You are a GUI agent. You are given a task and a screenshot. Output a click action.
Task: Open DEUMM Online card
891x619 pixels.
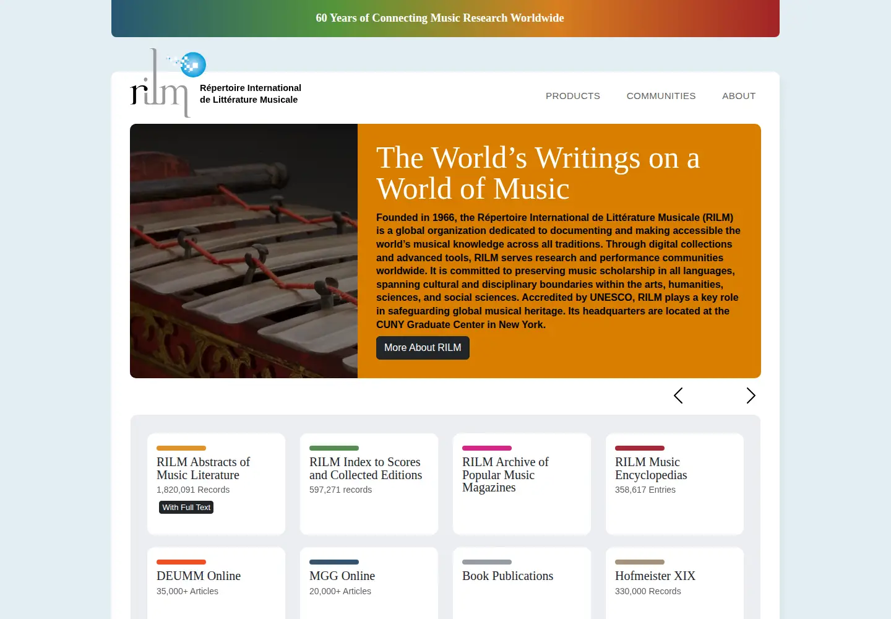pos(217,583)
